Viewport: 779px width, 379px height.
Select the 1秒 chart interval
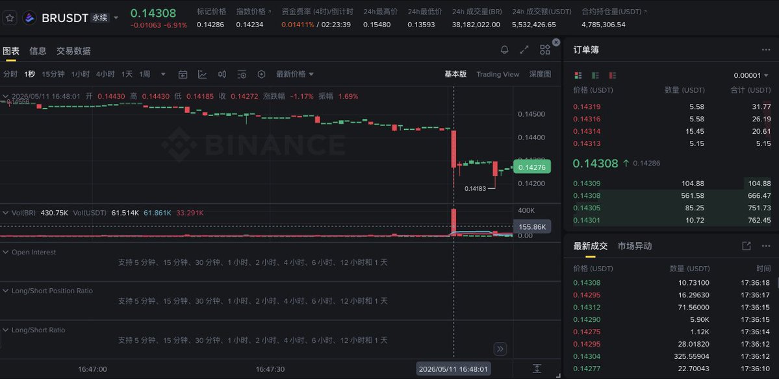tap(30, 74)
